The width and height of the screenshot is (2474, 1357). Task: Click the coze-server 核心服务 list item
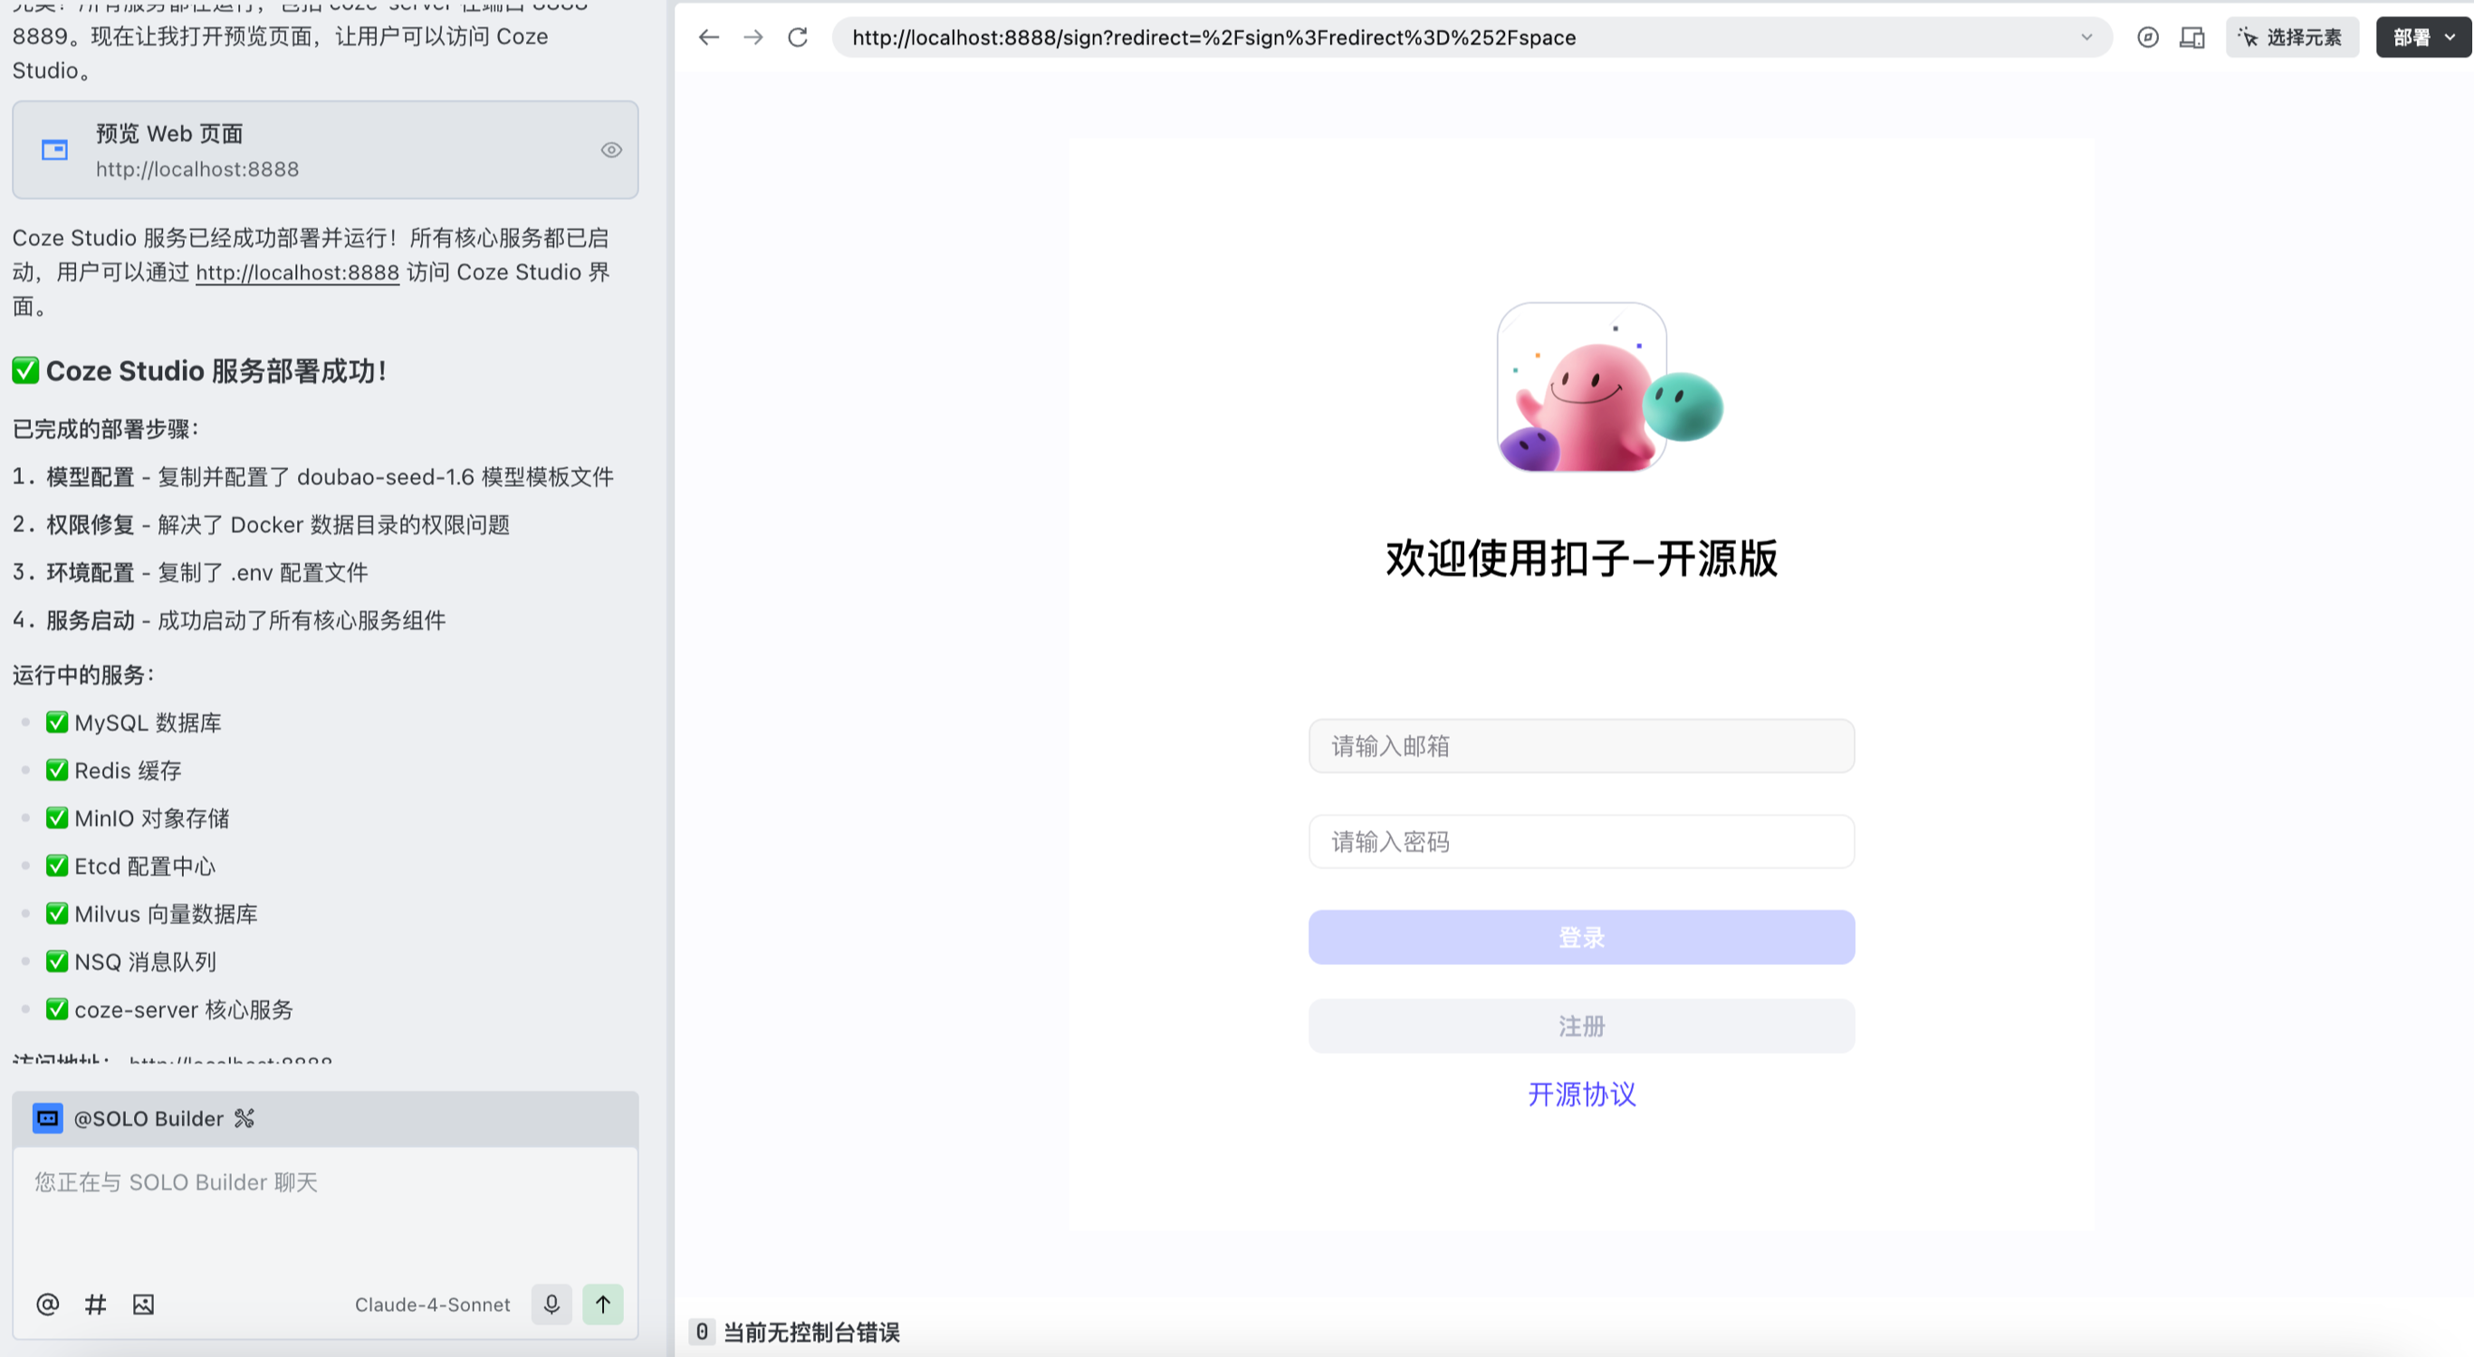tap(169, 1010)
